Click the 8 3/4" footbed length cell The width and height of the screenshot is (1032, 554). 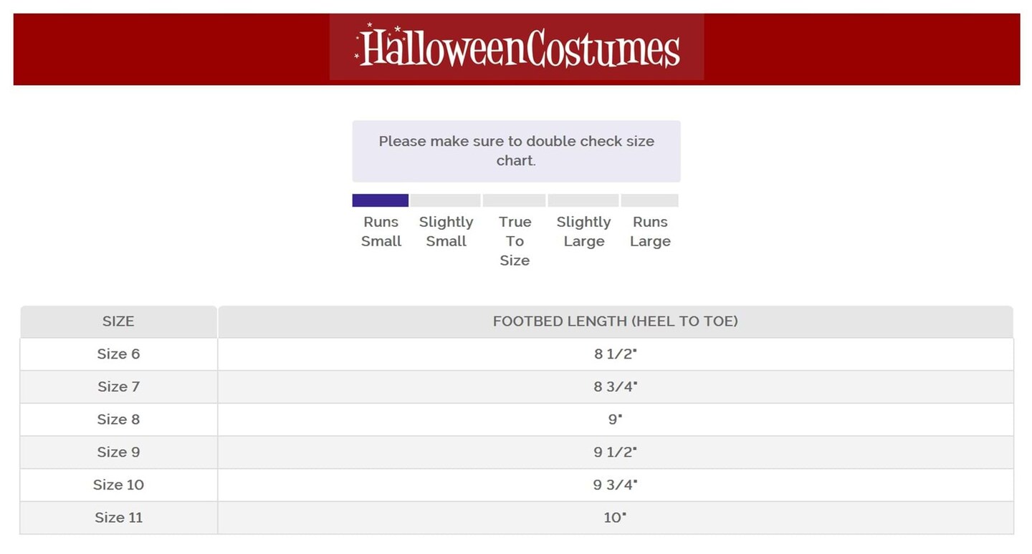click(x=615, y=387)
